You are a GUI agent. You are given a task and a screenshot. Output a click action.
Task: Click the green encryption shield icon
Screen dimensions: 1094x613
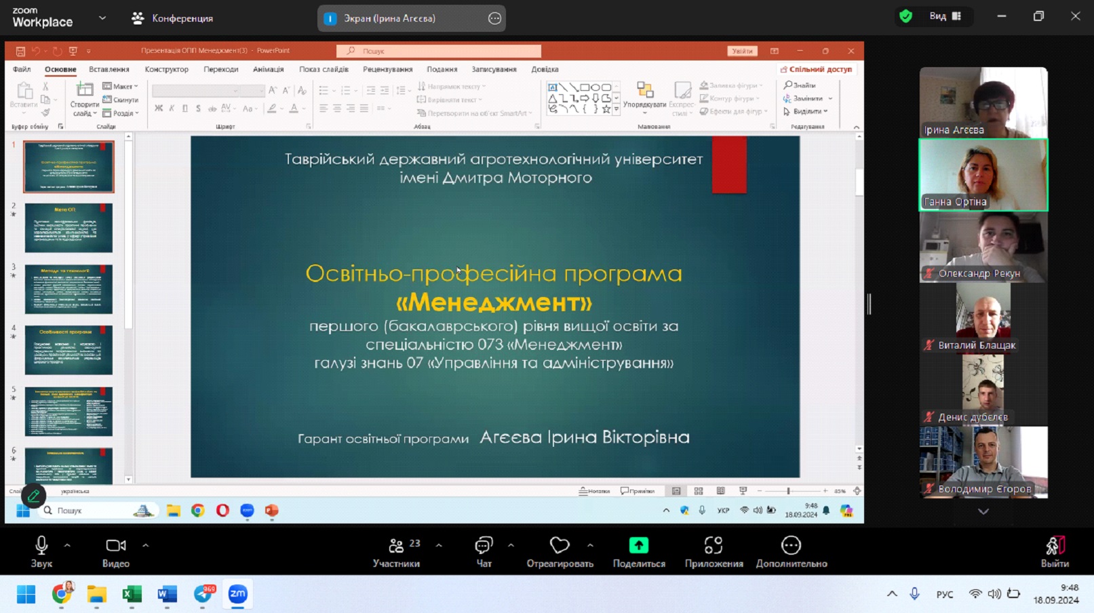click(905, 16)
